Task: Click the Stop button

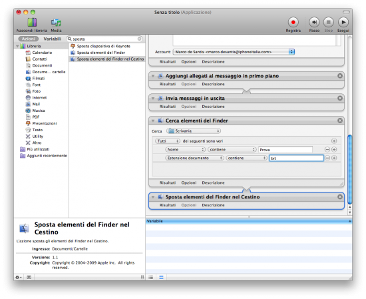Action: (329, 25)
